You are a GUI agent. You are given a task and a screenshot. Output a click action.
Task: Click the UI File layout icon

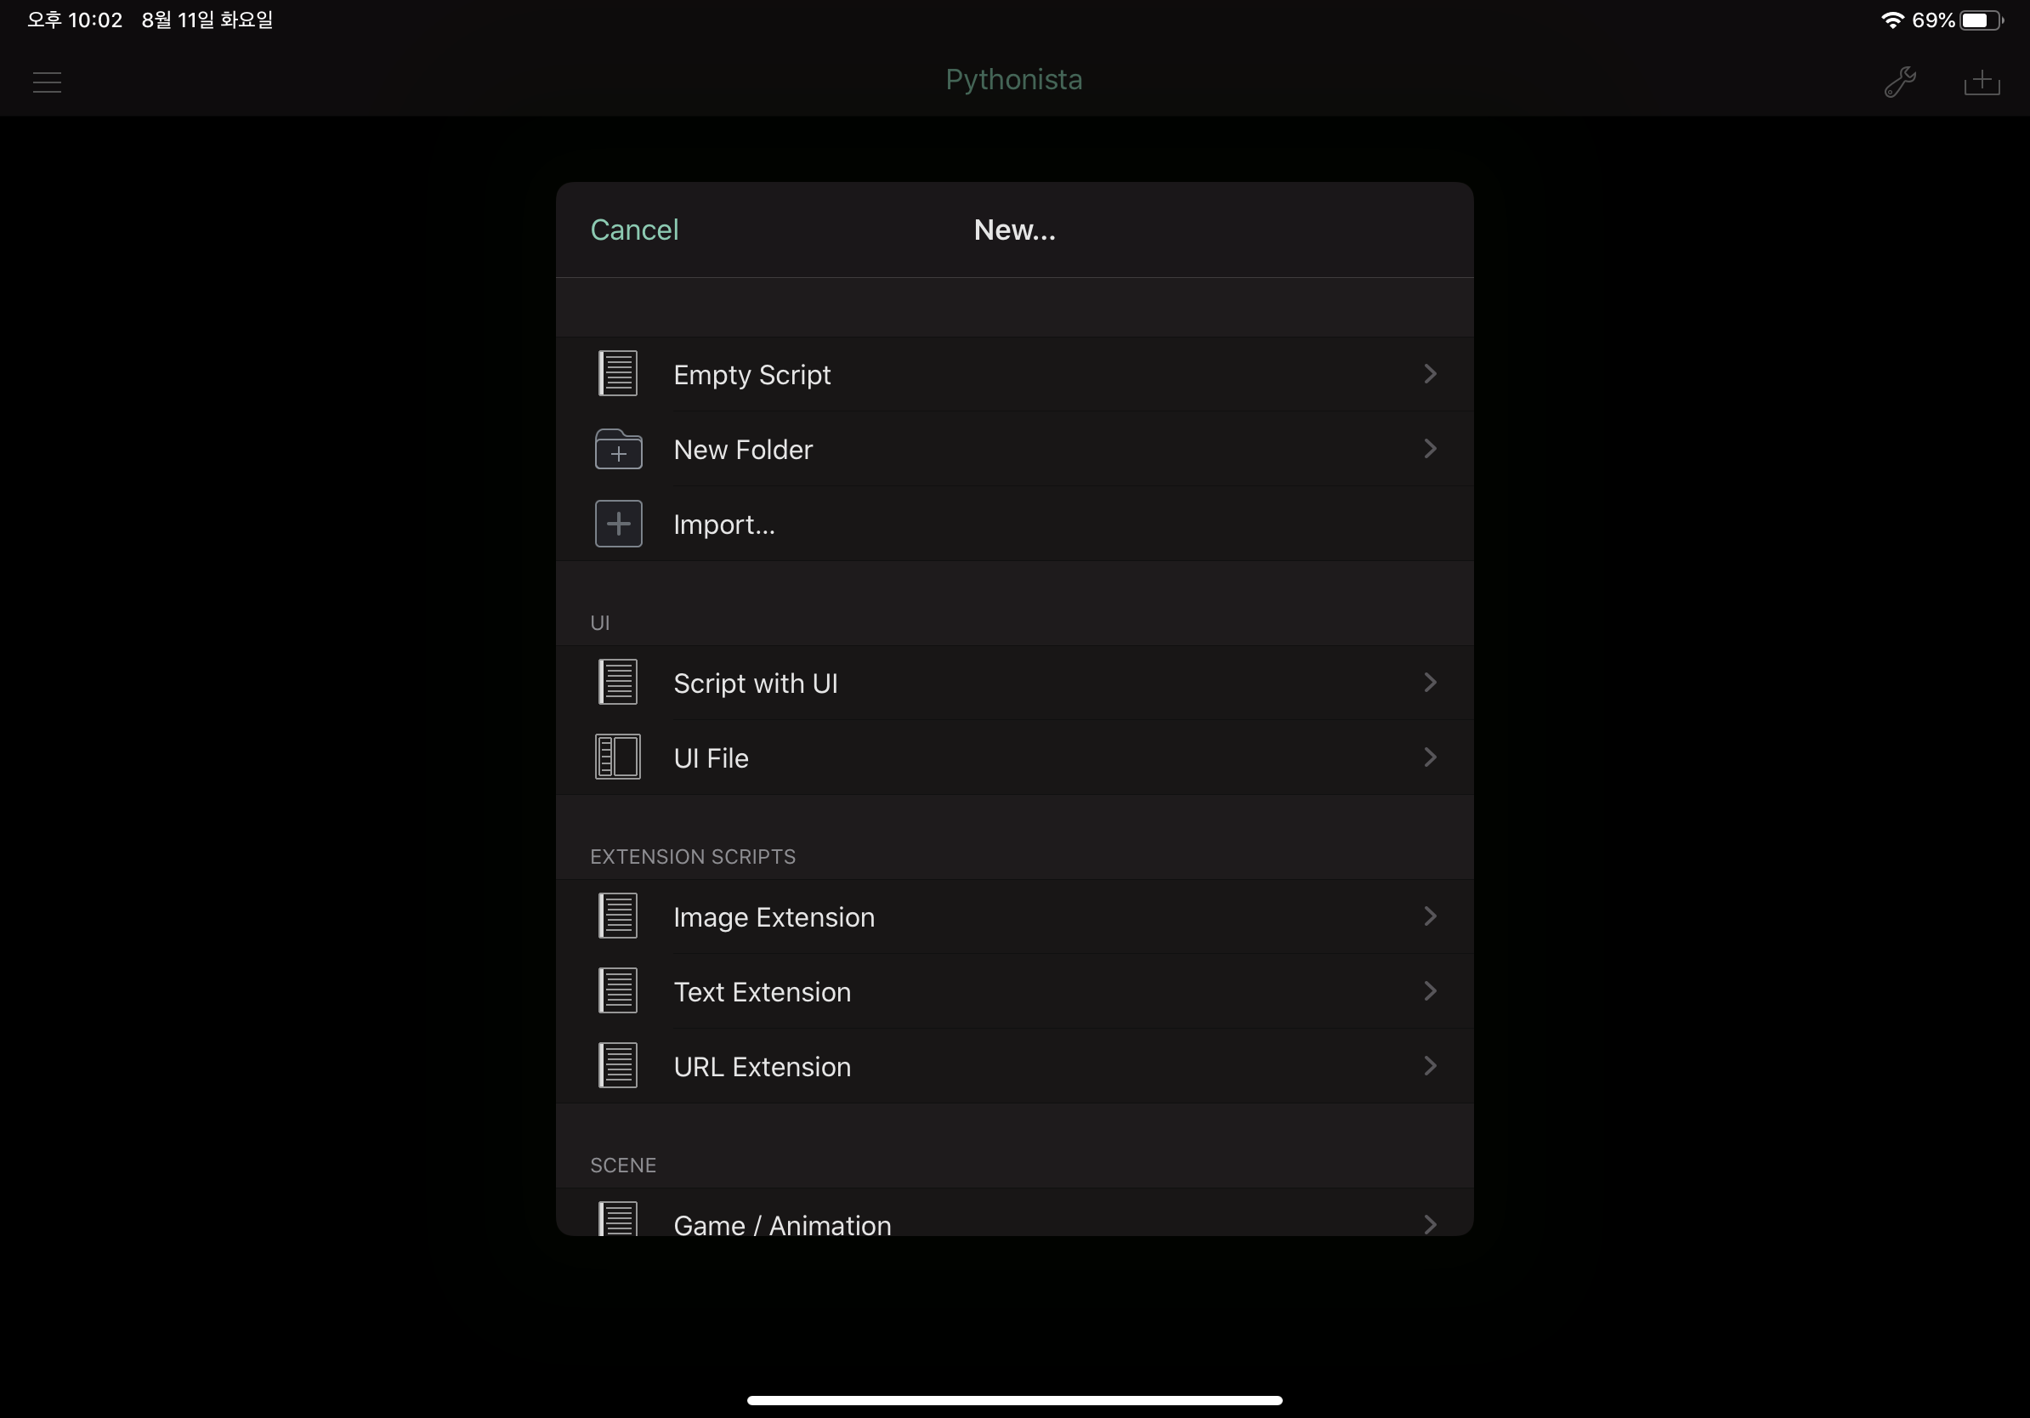click(x=618, y=757)
